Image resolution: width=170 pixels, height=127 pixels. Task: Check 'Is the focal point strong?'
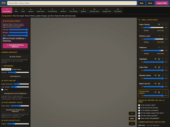click(139, 108)
